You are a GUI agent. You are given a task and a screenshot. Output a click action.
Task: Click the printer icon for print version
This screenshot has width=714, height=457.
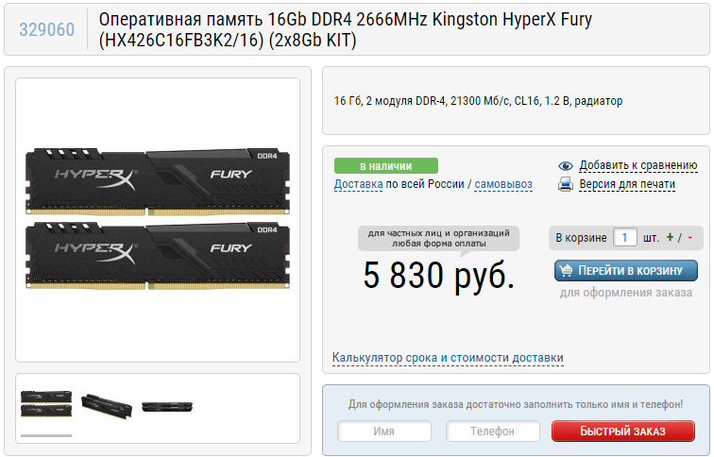(x=565, y=184)
